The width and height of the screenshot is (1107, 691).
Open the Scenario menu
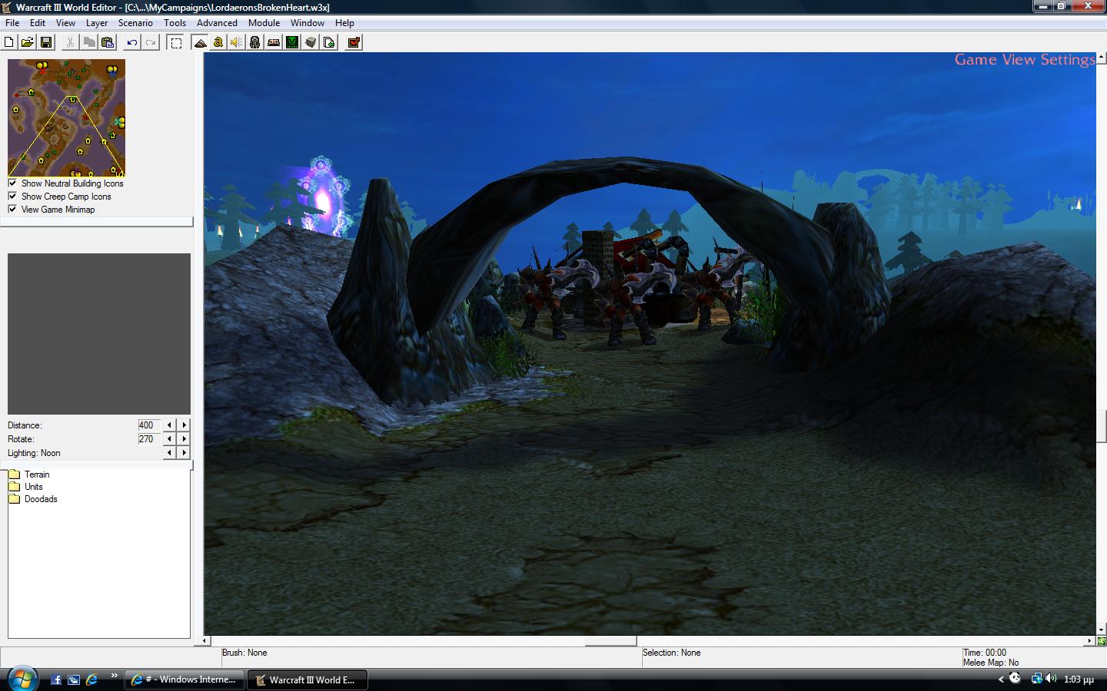(x=135, y=23)
